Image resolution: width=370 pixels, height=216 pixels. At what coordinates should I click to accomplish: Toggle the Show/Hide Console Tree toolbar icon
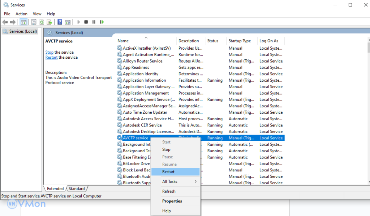click(x=23, y=22)
